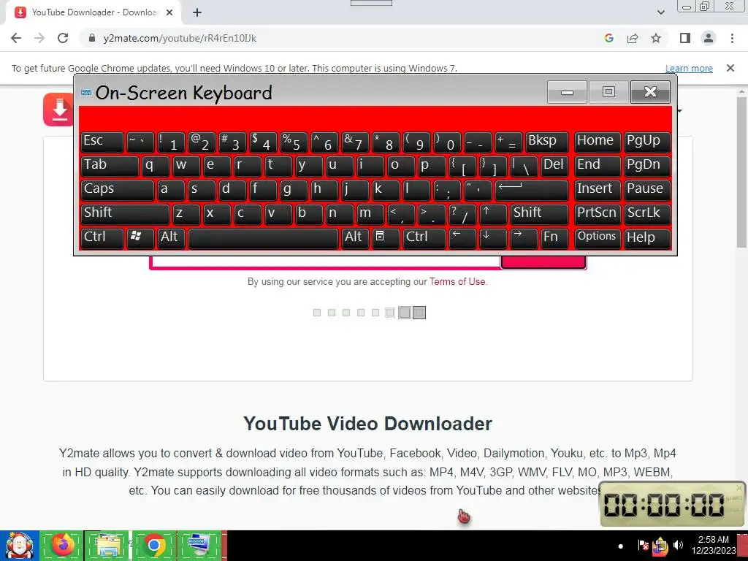Share this page via the share icon

pyautogui.click(x=633, y=38)
